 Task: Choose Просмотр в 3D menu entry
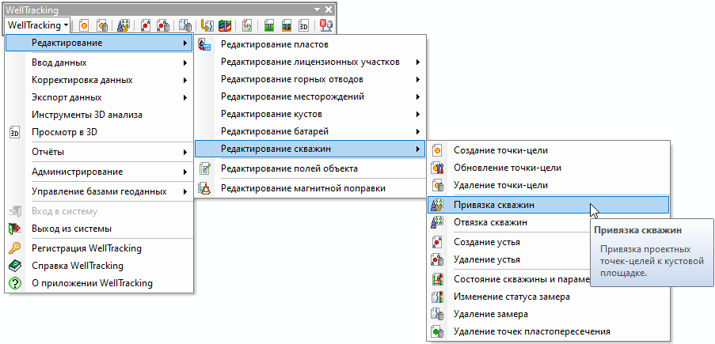(x=99, y=133)
